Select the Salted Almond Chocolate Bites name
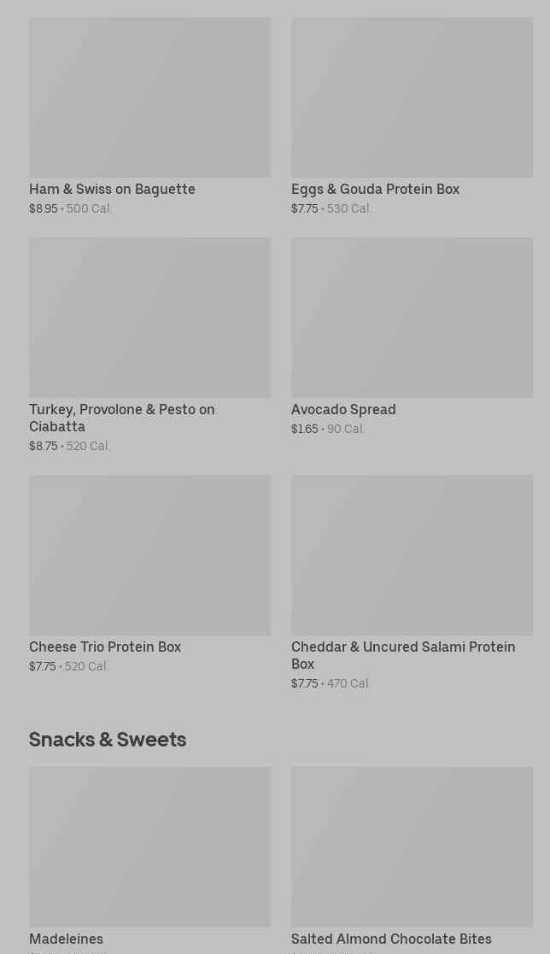550x954 pixels. click(391, 939)
